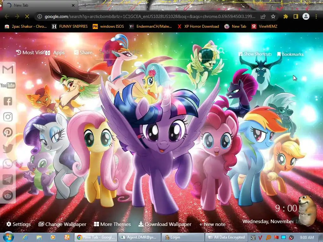Open XP Horror Download bookmark
323x242 pixels.
point(198,26)
